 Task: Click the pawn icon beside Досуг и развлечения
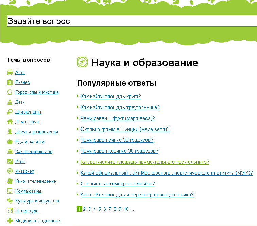point(10,132)
